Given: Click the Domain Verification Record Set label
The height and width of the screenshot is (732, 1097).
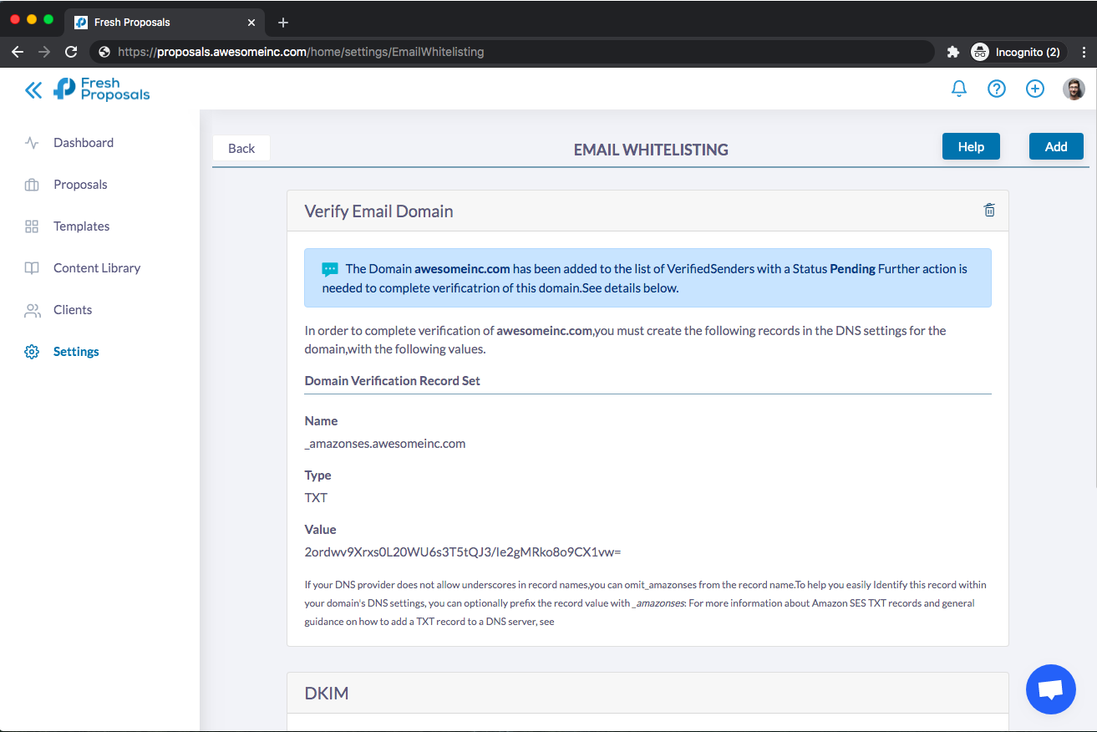Looking at the screenshot, I should pos(393,381).
